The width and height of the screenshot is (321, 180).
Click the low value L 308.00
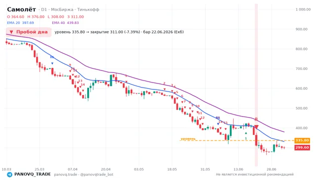[x=56, y=16]
